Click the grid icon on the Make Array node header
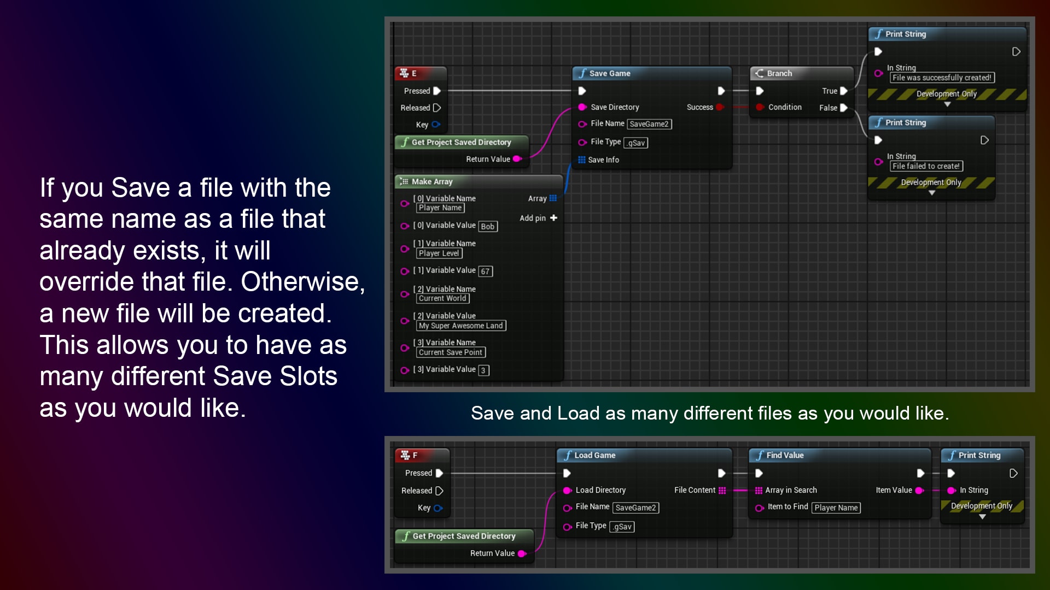The image size is (1050, 590). [404, 181]
